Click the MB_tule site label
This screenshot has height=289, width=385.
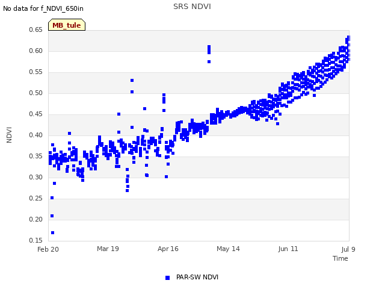[67, 25]
